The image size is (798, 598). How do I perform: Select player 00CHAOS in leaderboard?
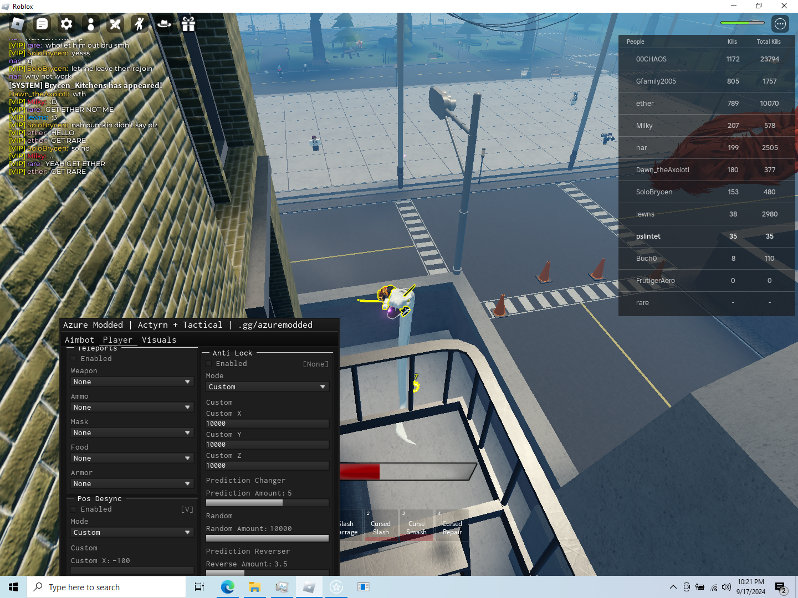click(x=707, y=59)
